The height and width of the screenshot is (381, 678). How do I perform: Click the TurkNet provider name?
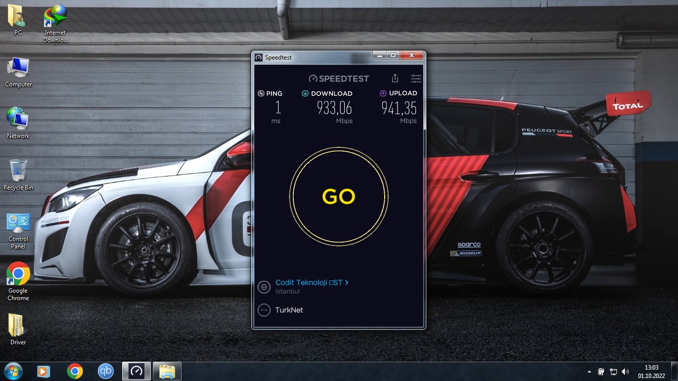tap(289, 310)
